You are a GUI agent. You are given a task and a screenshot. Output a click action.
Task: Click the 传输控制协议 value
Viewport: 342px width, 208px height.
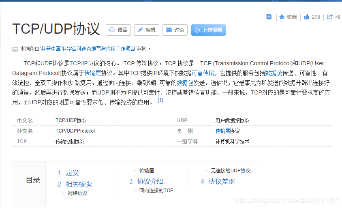click(70, 142)
